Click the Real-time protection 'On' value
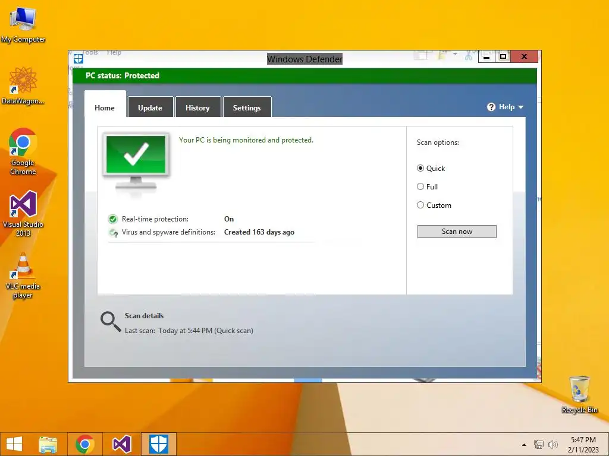 tap(229, 218)
